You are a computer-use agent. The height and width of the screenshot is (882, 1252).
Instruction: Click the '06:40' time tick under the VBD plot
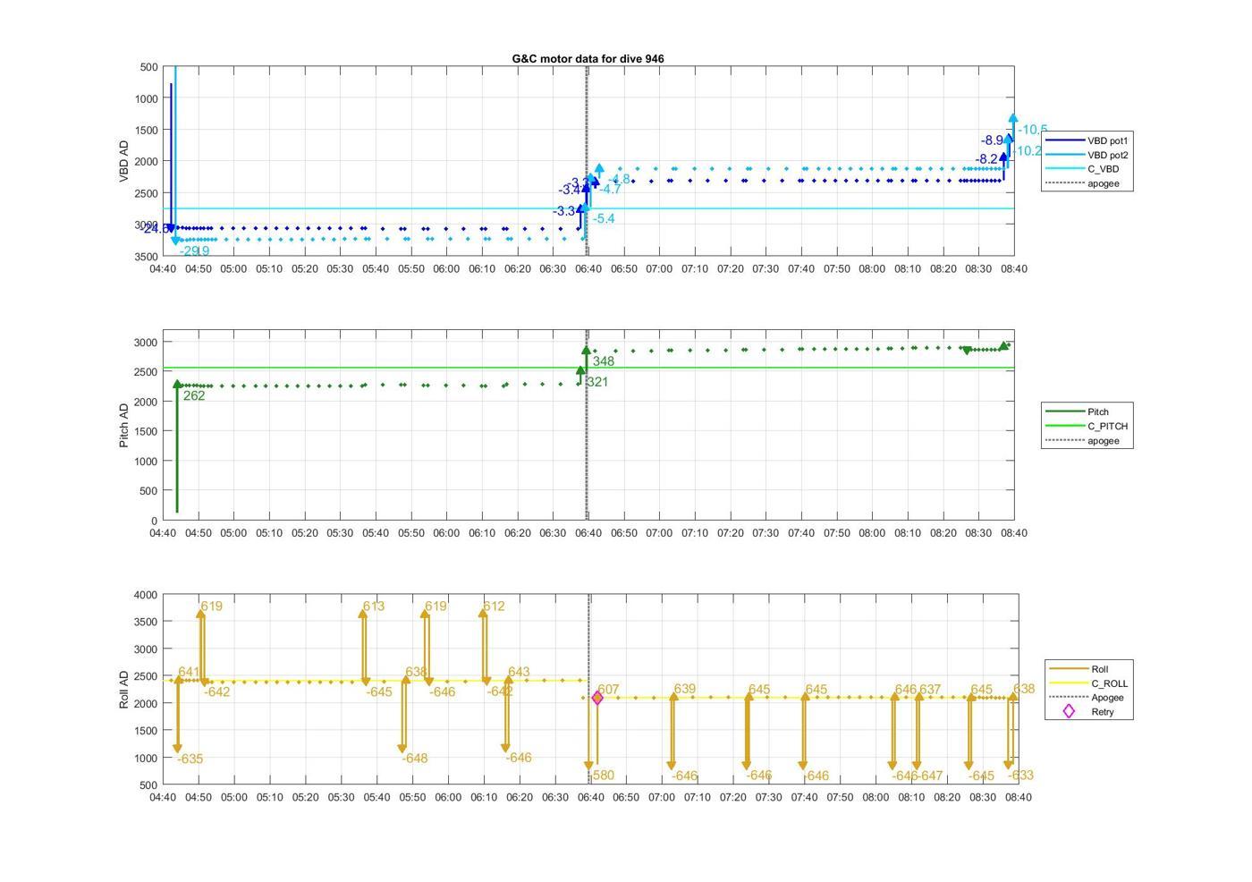pyautogui.click(x=588, y=268)
